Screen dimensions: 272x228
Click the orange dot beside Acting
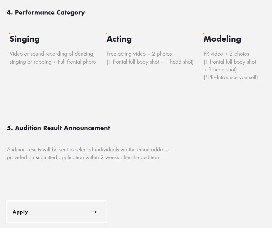click(x=106, y=34)
